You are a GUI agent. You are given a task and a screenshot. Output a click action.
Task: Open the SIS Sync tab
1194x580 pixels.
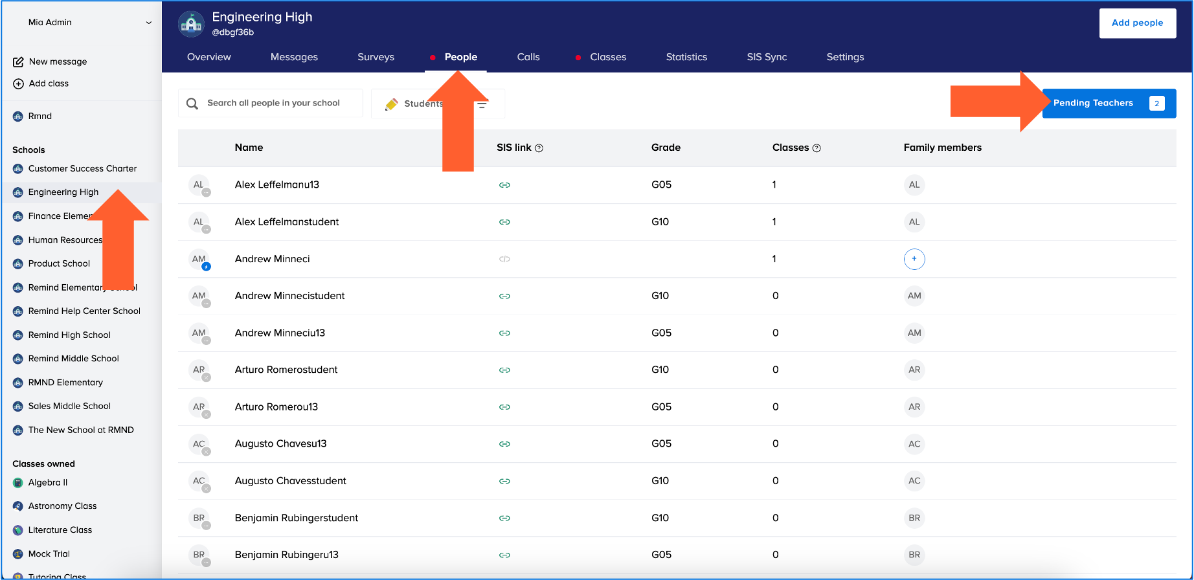(x=767, y=57)
